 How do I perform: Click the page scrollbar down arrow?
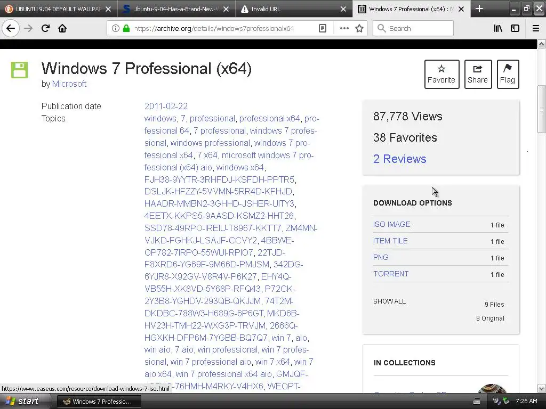pyautogui.click(x=541, y=388)
